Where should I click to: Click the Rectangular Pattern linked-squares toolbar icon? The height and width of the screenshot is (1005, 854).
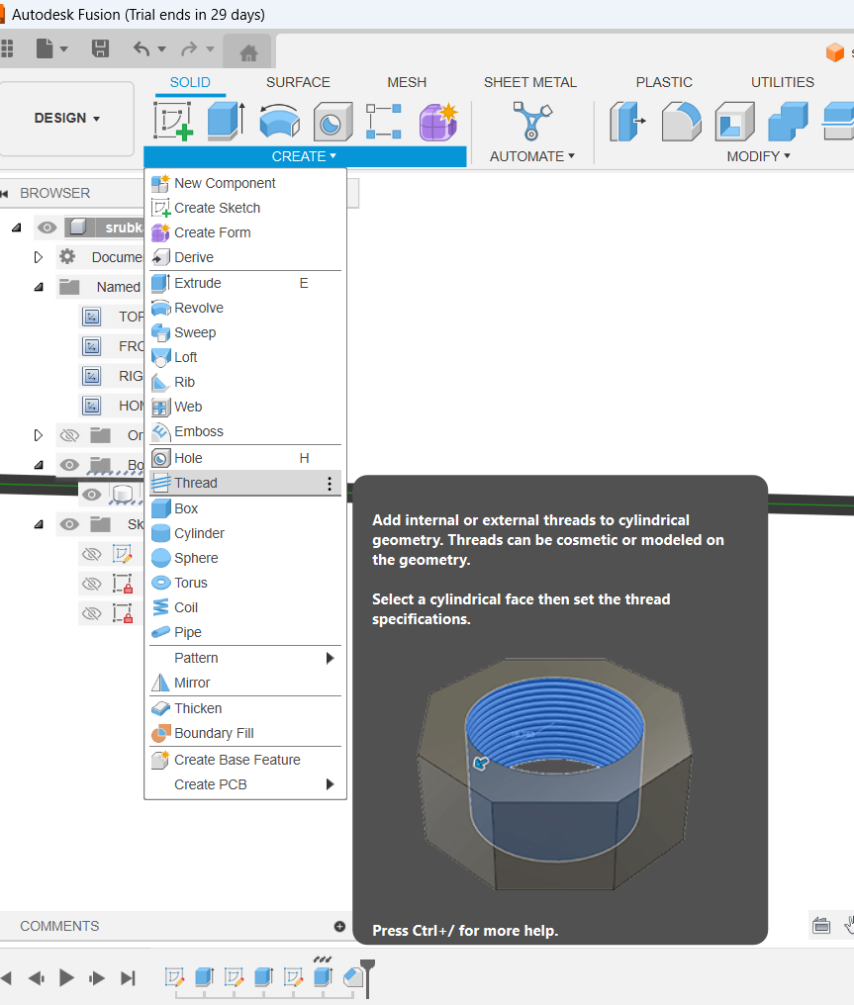[384, 121]
